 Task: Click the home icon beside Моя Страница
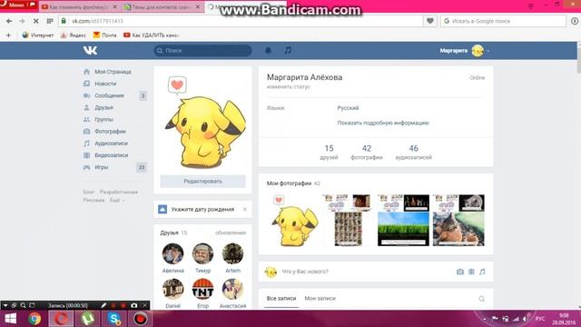click(87, 72)
